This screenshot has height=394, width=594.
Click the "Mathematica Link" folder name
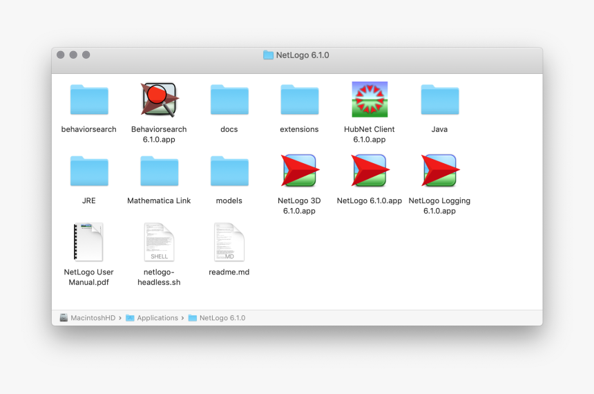[159, 200]
